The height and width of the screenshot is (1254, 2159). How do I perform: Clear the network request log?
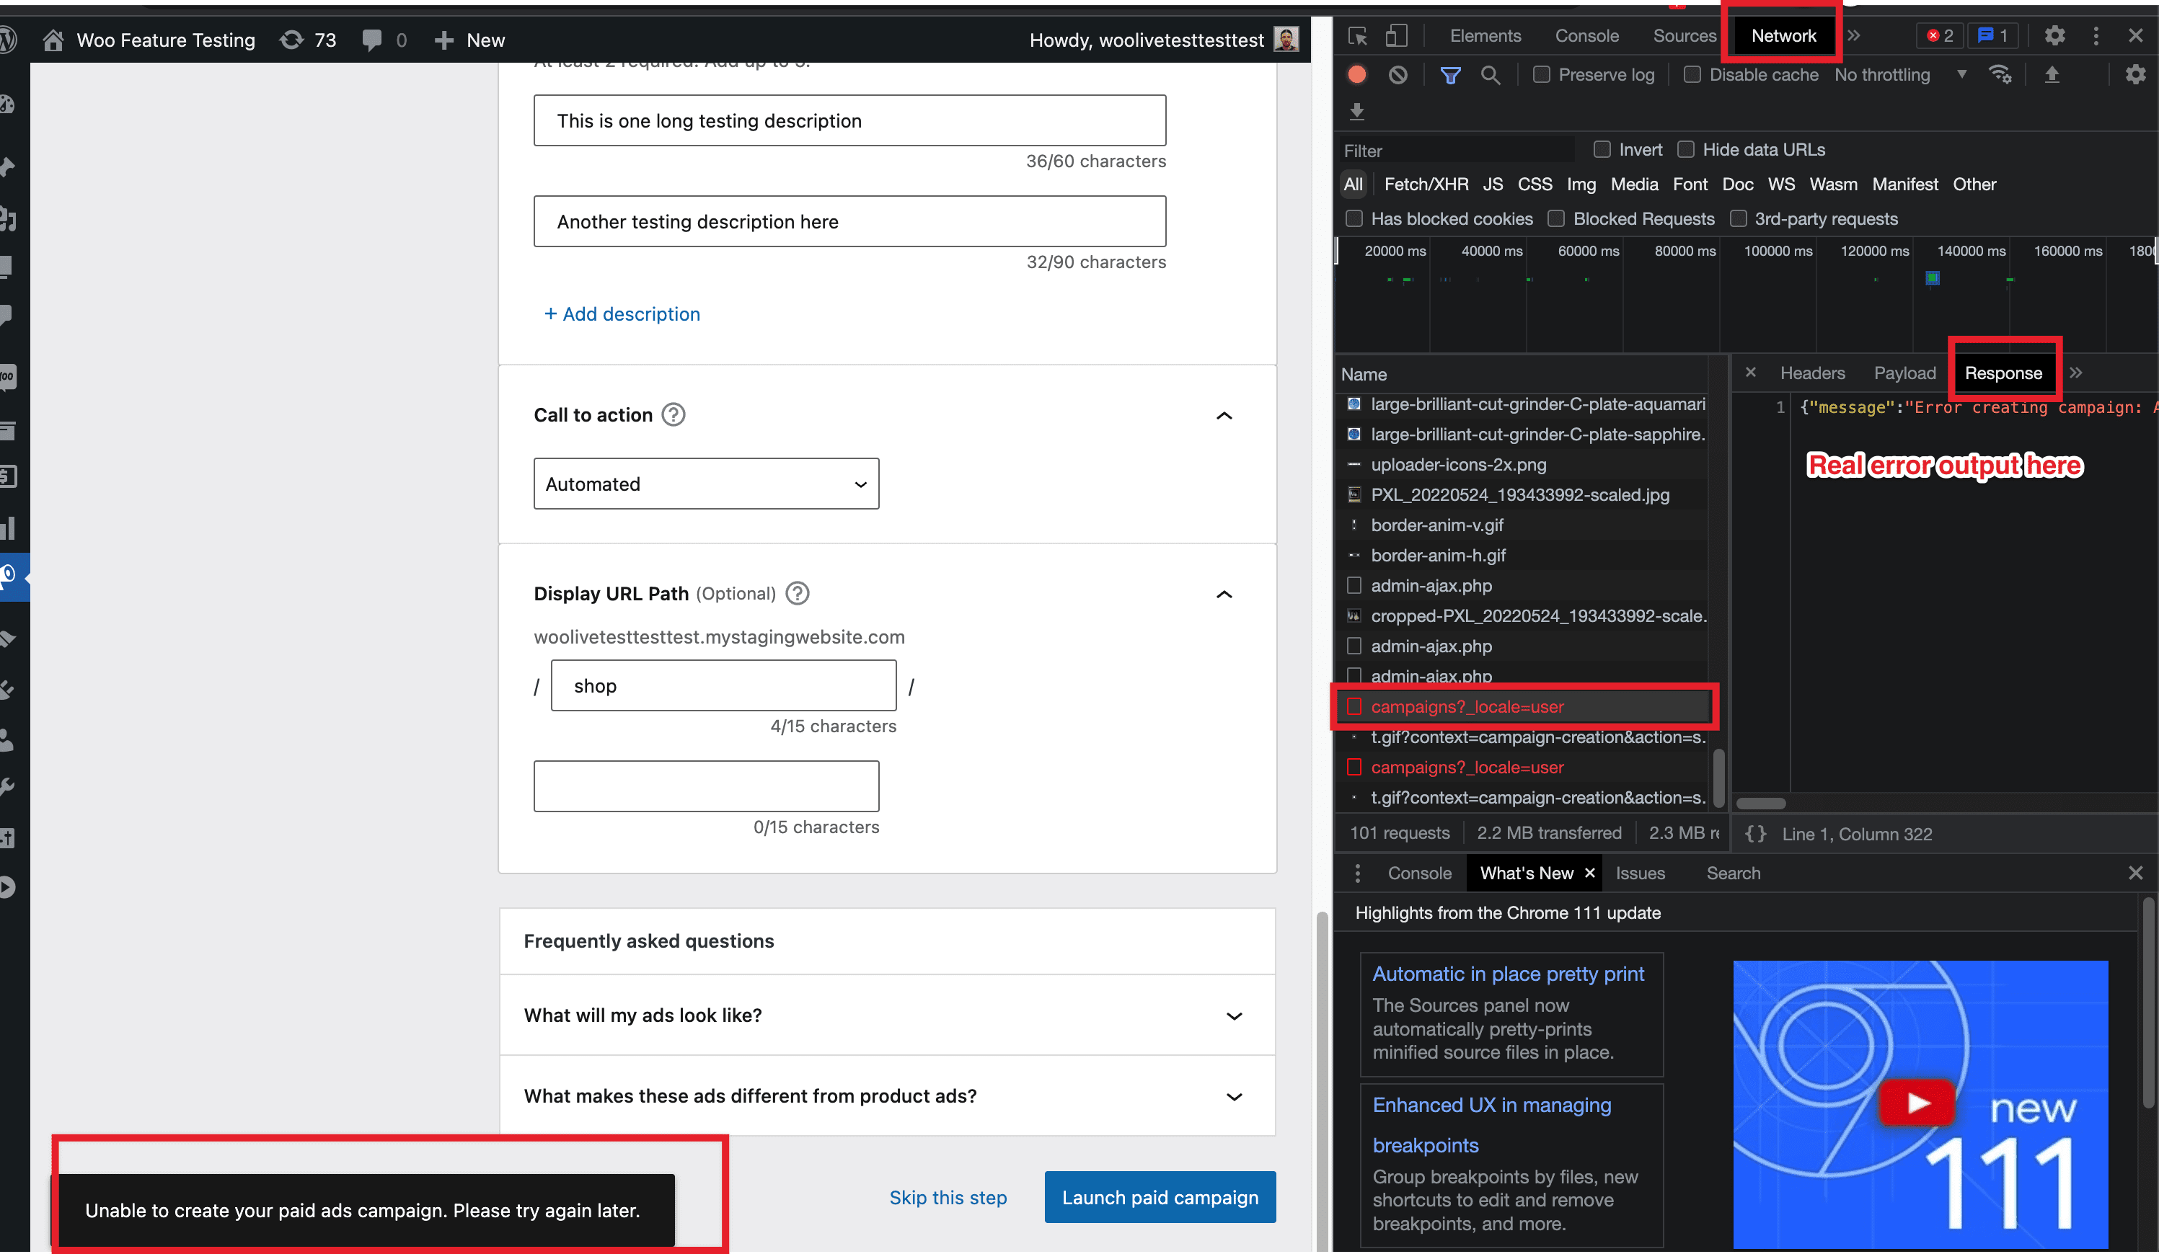[1399, 74]
